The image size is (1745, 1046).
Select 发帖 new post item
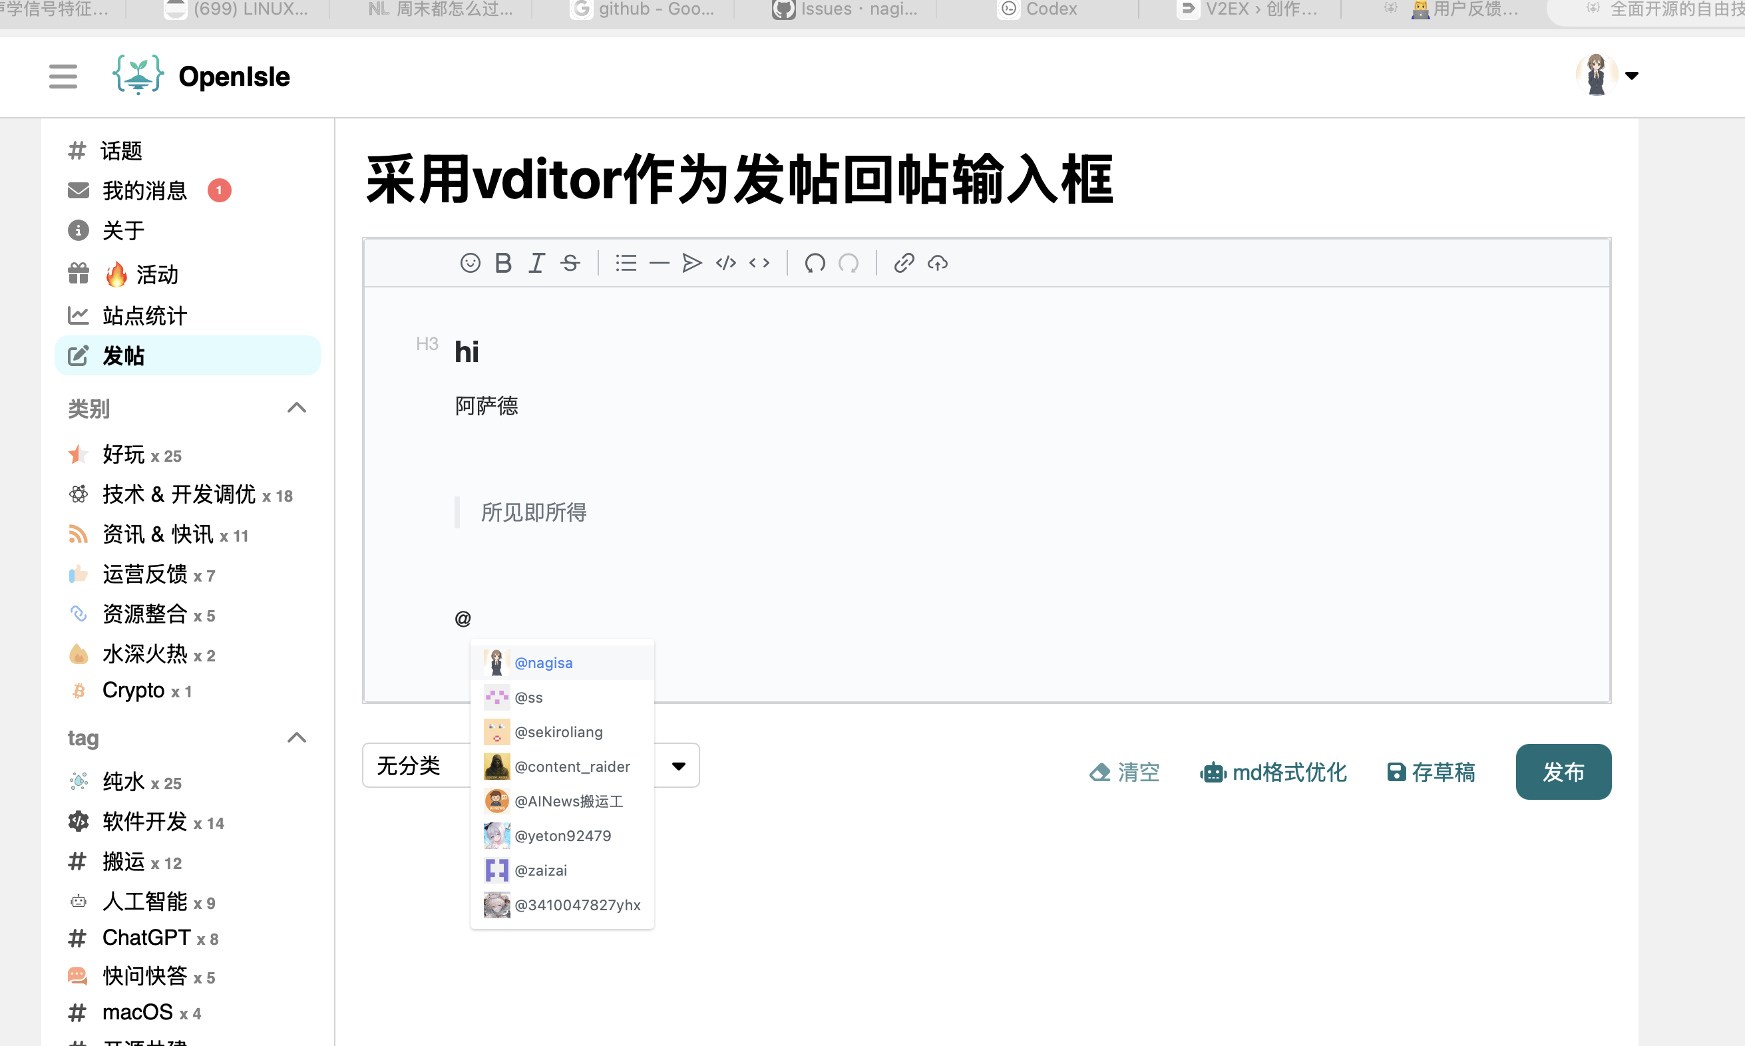click(188, 355)
